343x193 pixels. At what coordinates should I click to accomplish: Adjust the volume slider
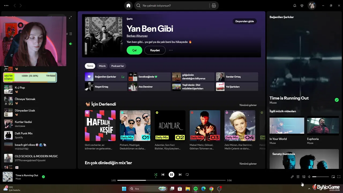coord(320,177)
